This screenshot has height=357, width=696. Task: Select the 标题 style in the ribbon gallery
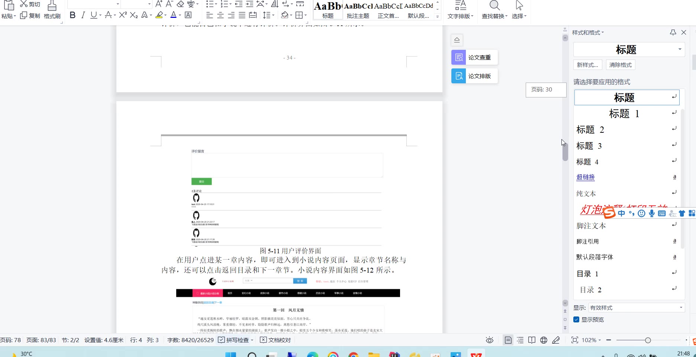[x=328, y=10]
